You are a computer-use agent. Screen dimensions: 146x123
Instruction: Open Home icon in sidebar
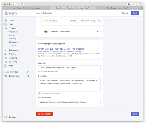pyautogui.click(x=6, y=20)
